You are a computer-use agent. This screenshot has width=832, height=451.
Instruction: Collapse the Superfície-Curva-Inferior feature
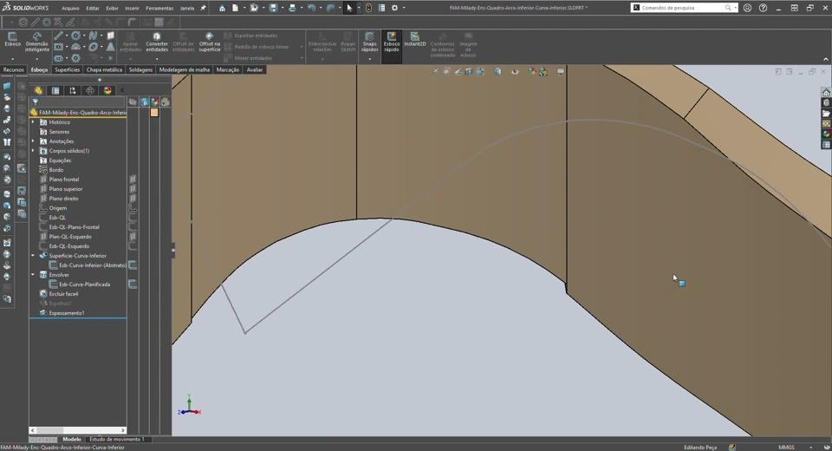coord(33,256)
